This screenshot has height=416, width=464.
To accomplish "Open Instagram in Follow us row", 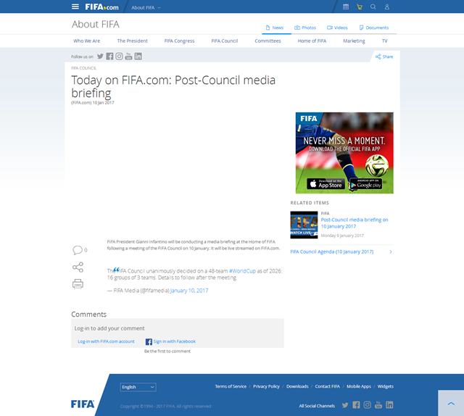I will [x=119, y=56].
